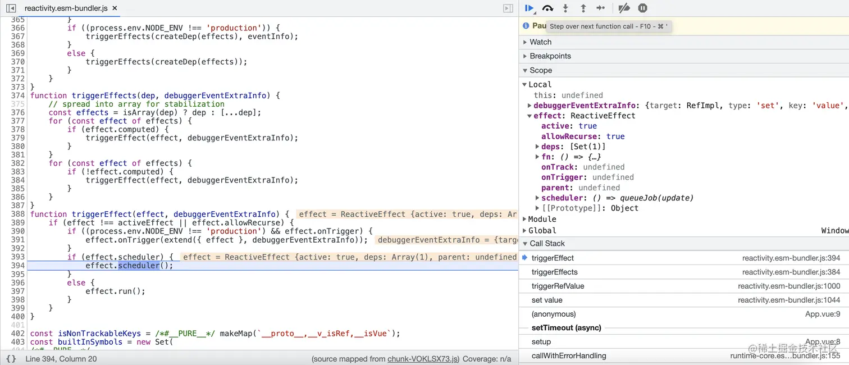Collapse the Scope section

pos(684,70)
